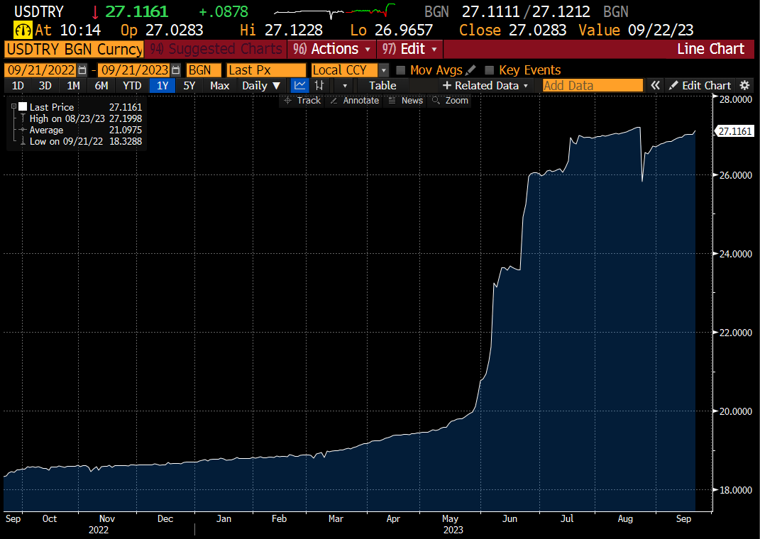The height and width of the screenshot is (539, 760).
Task: Click the 'Low on 09/21/22' legend row
Action: (81, 141)
